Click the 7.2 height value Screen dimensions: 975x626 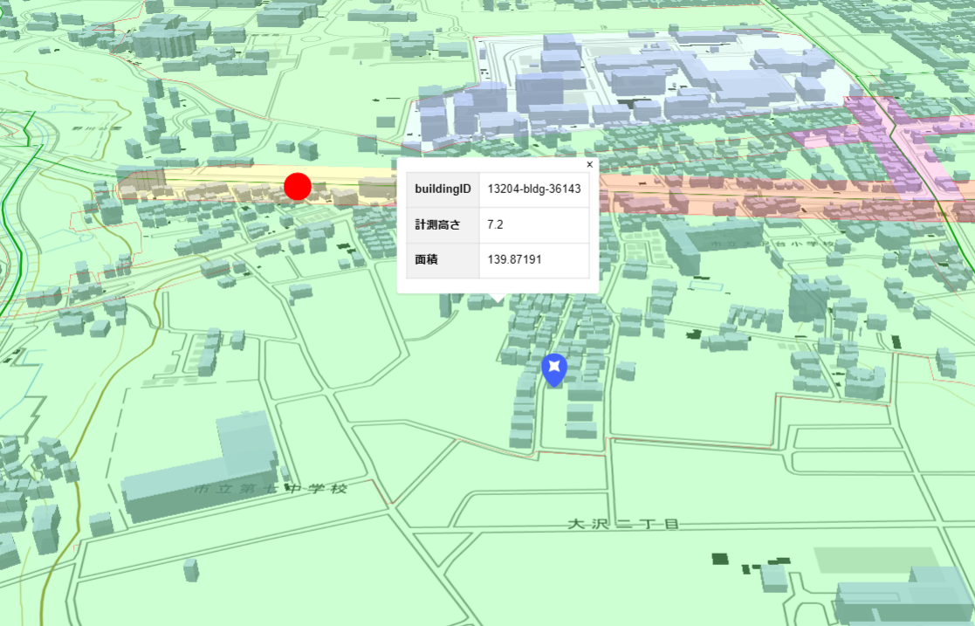click(495, 225)
